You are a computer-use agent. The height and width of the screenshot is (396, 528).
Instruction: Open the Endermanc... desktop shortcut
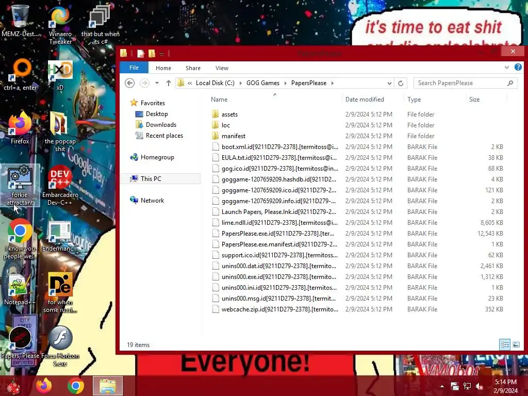[x=60, y=236]
